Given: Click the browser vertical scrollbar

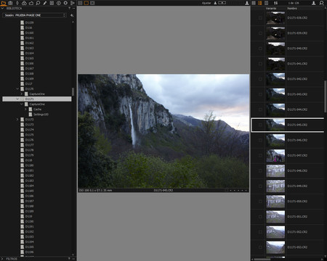Looking at the screenshot, I should 326,96.
